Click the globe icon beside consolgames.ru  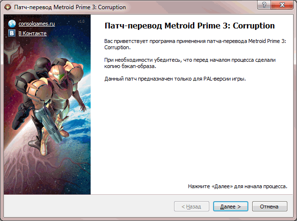tap(12, 24)
